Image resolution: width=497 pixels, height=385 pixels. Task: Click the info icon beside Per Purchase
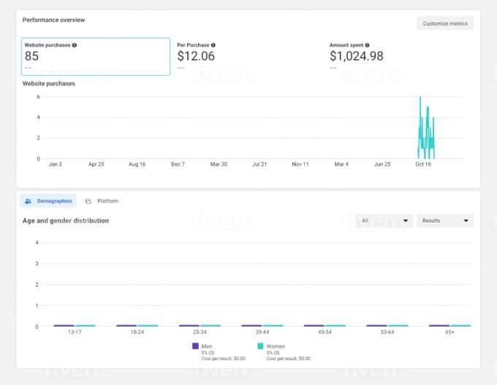click(213, 45)
